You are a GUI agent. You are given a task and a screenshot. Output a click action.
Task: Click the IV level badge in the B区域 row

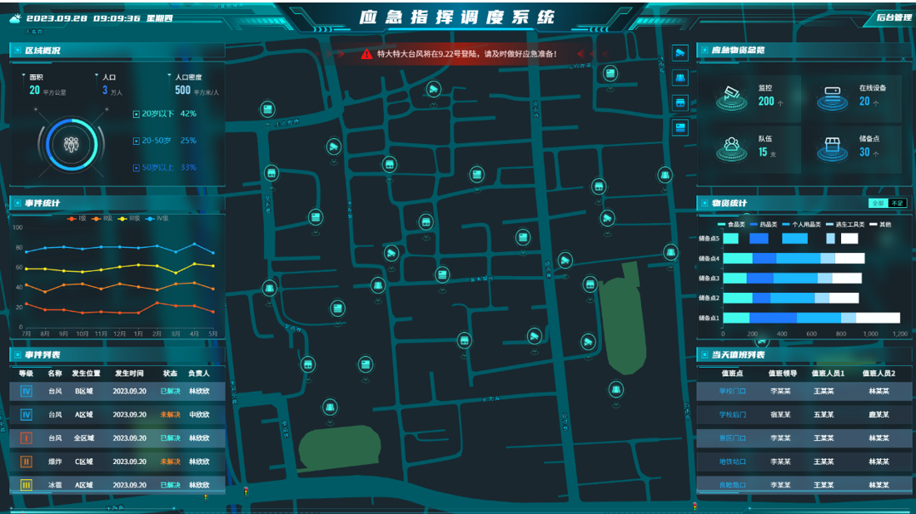point(27,392)
